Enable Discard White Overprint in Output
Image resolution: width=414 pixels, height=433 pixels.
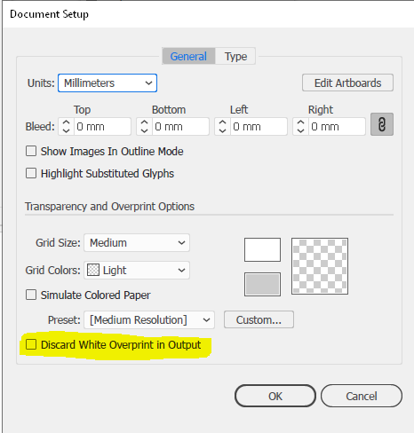[x=31, y=344]
